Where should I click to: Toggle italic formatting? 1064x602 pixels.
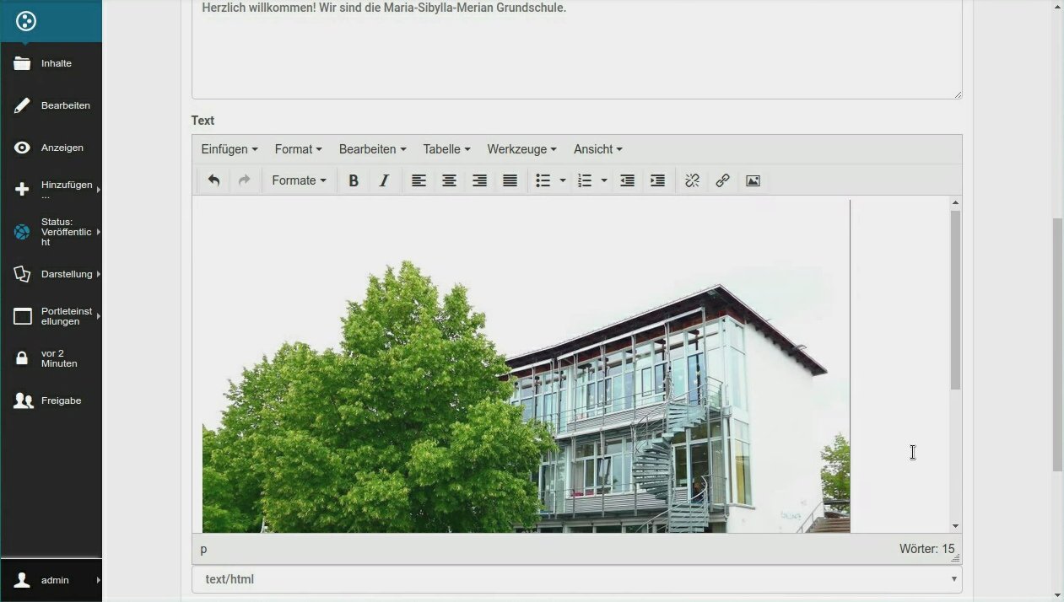384,180
